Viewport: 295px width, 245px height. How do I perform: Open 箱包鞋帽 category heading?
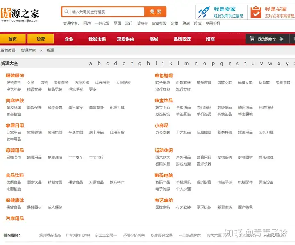[164, 76]
